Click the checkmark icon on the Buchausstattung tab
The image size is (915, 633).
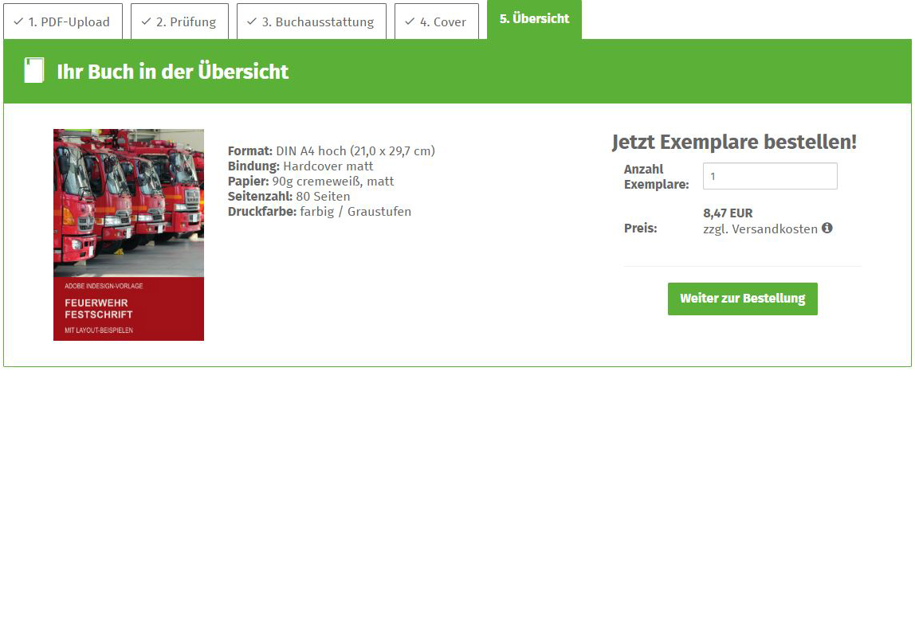[x=252, y=21]
